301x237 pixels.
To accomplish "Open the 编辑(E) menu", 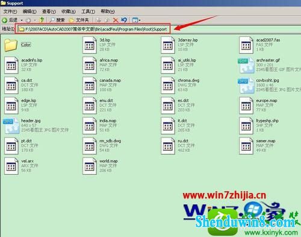I will (x=29, y=11).
